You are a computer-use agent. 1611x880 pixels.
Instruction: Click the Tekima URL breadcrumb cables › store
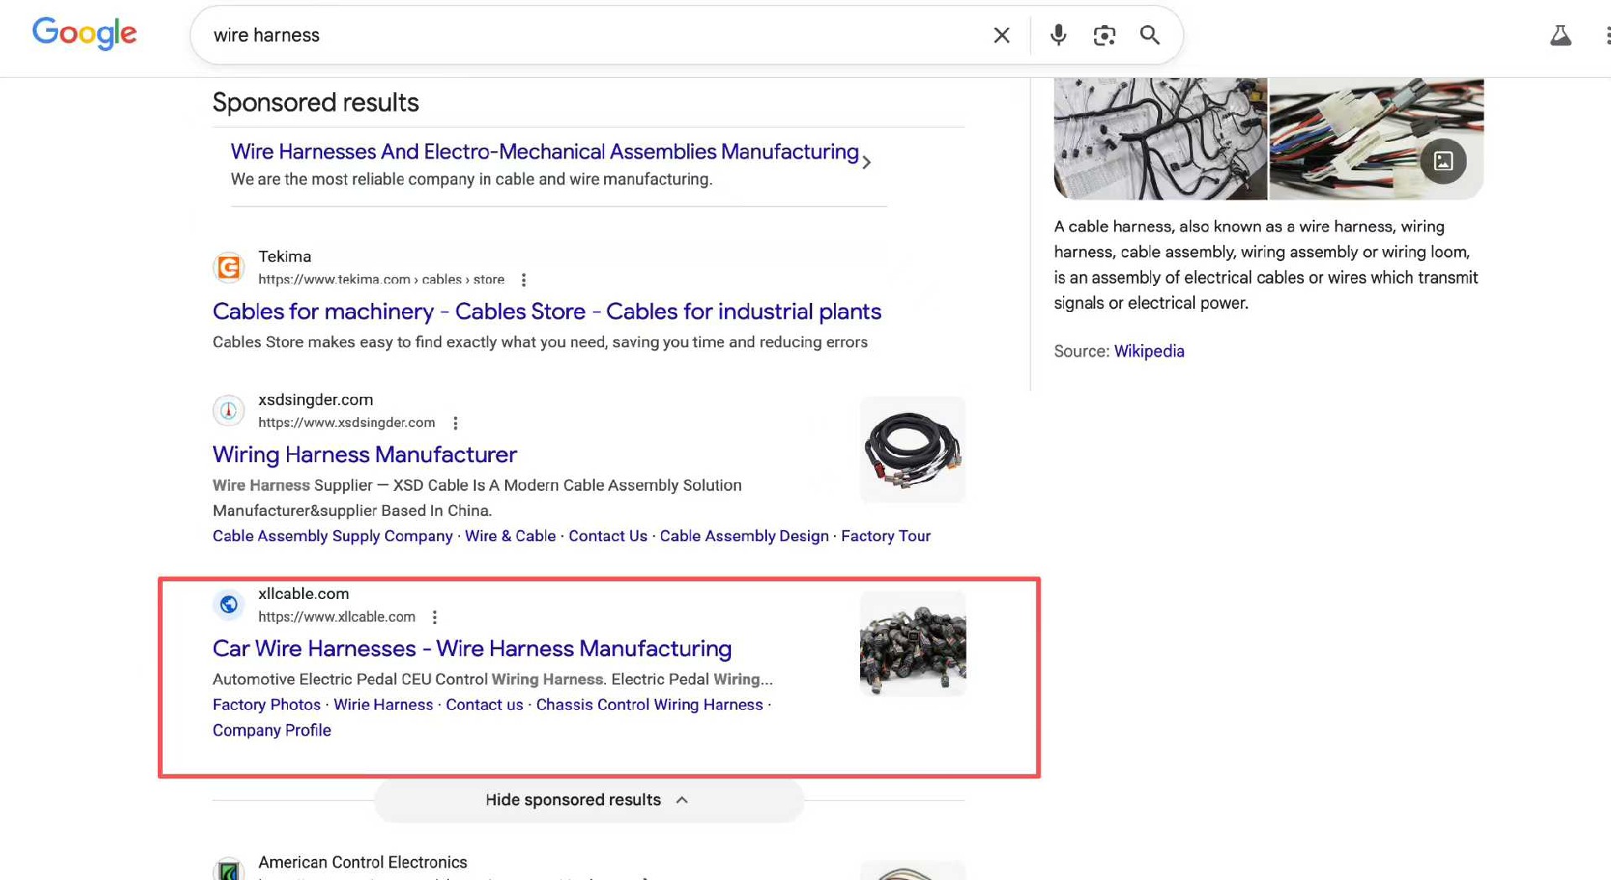[463, 279]
